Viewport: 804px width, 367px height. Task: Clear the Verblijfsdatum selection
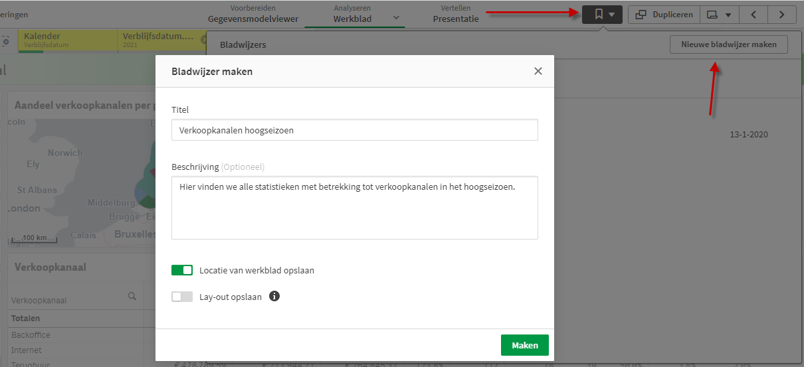click(x=203, y=40)
